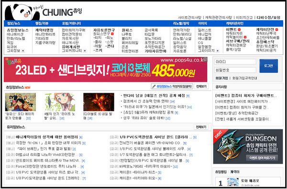Image resolution: width=287 pixels, height=189 pixels.
Task: Switch to the 츄잉랭킹 tab
Action: click(221, 172)
